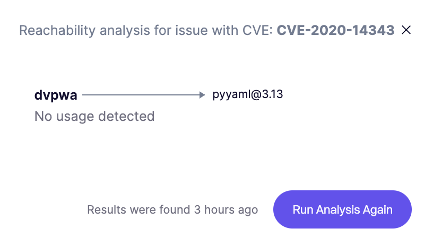Image resolution: width=433 pixels, height=246 pixels.
Task: Click the Run Analysis Again button
Action: 342,209
